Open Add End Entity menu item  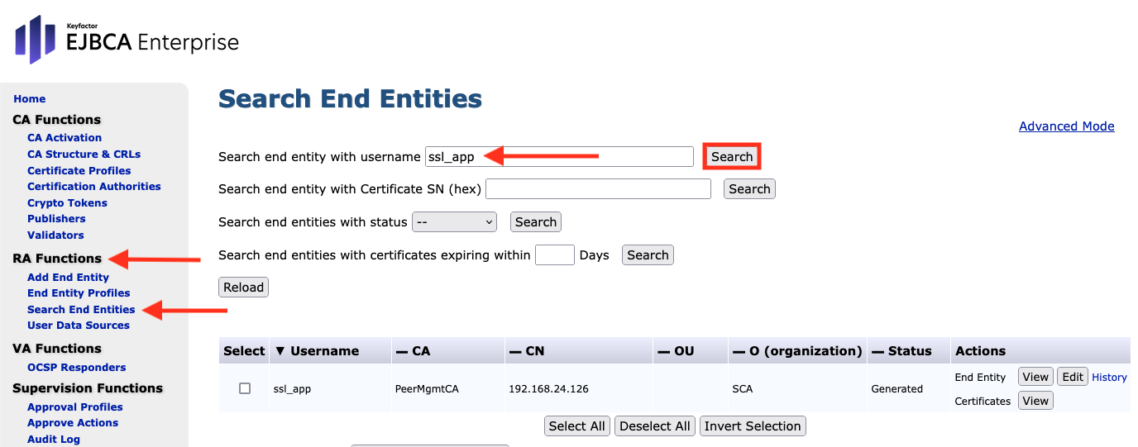68,278
